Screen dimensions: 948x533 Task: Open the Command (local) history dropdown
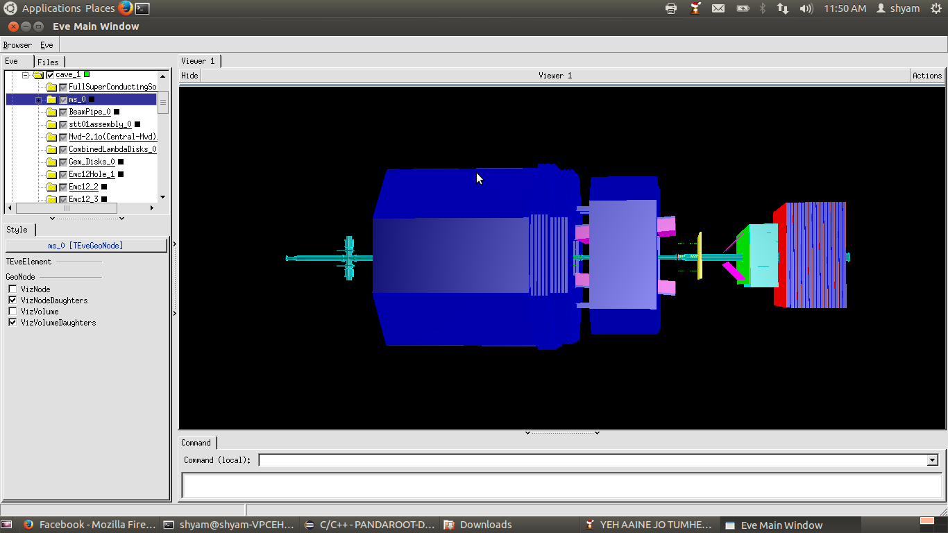point(932,460)
